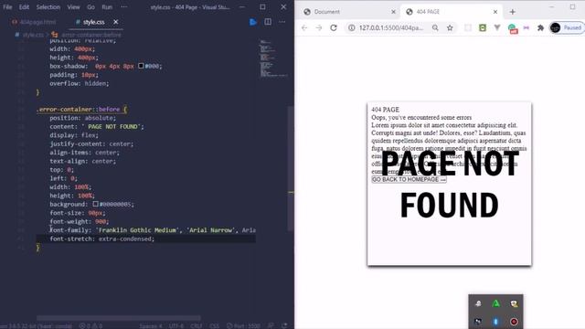Click the blue Bluetooth tray icon
The image size is (585, 329).
(x=495, y=321)
